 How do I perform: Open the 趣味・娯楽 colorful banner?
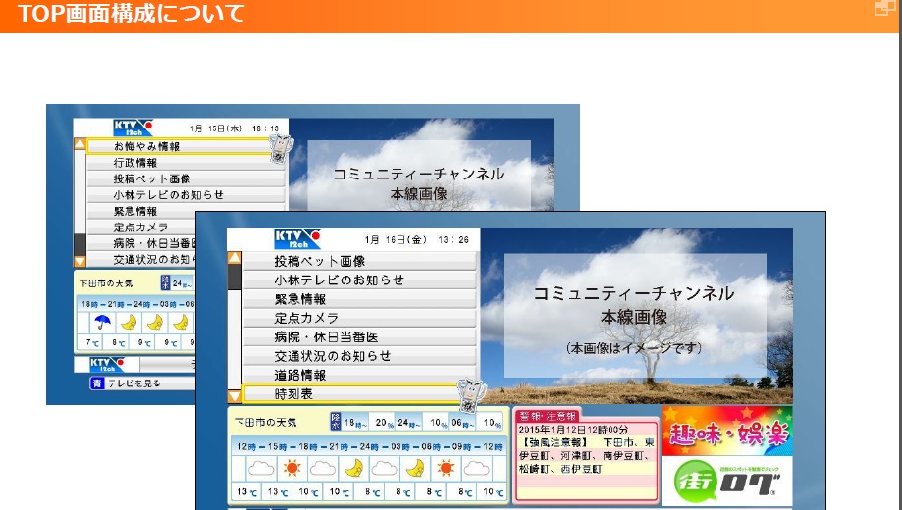[x=726, y=431]
